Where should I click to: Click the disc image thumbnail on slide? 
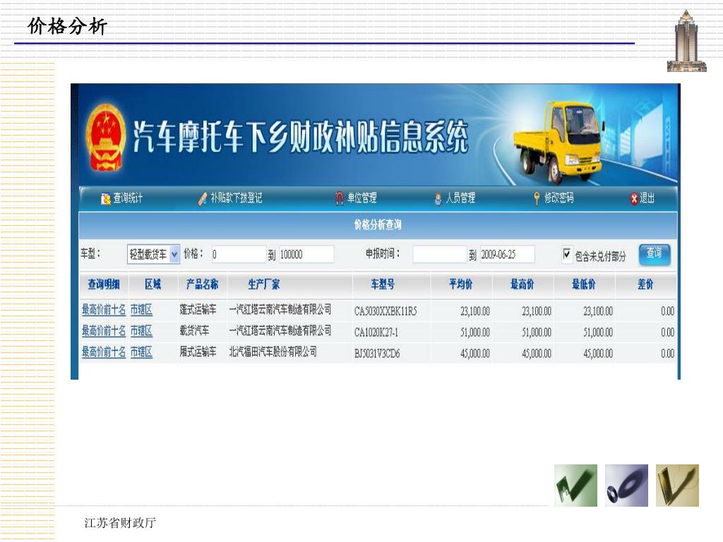coord(626,486)
